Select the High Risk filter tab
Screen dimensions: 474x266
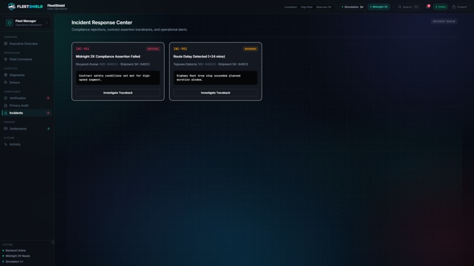point(306,7)
